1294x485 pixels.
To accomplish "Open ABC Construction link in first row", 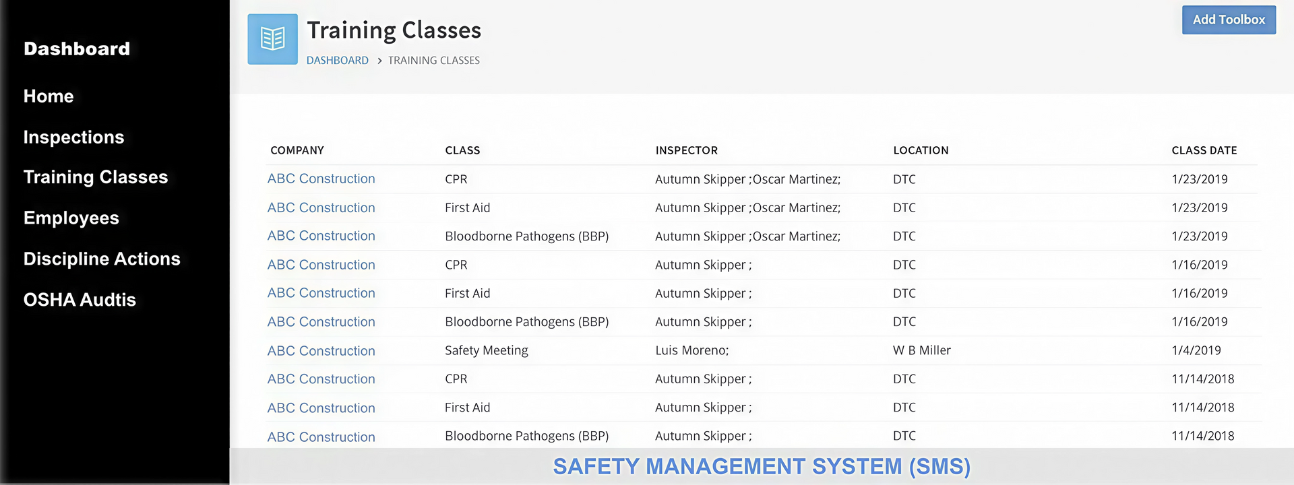I will click(321, 179).
